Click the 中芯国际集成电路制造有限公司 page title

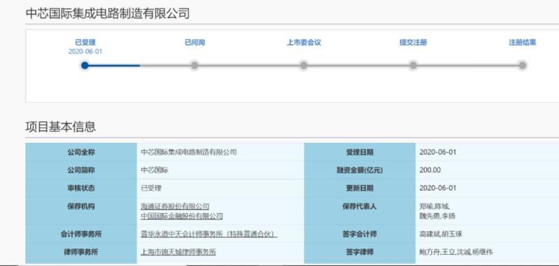(x=108, y=13)
